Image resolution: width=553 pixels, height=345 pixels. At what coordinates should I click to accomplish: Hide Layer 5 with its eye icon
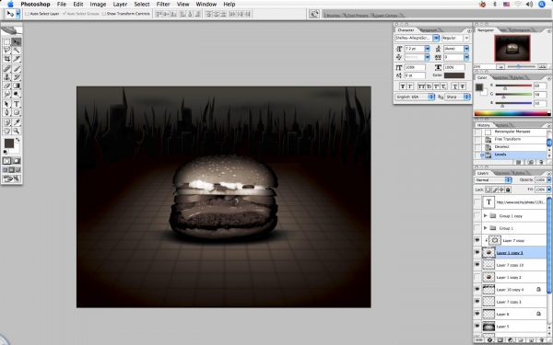(477, 326)
